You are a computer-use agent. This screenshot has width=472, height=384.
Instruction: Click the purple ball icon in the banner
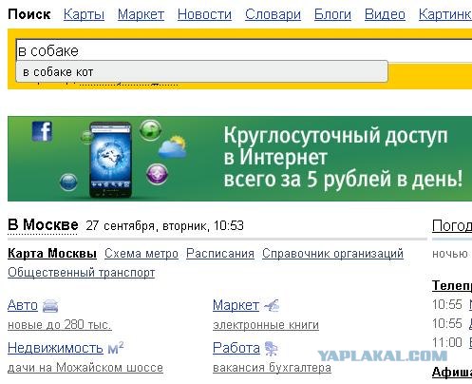pos(157,174)
